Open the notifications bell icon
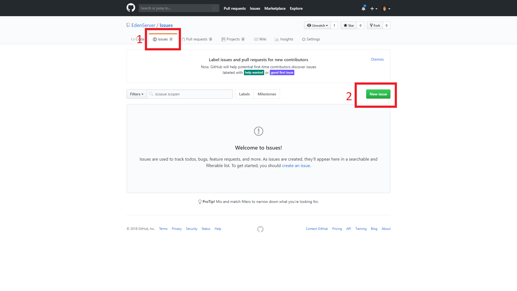This screenshot has width=517, height=291. [364, 8]
